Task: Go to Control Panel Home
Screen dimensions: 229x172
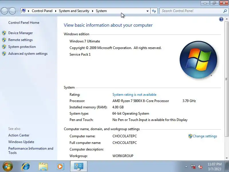Action: tap(24, 23)
